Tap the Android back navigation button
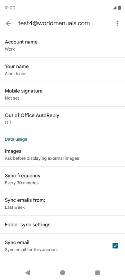The width and height of the screenshot is (125, 280). (28, 272)
